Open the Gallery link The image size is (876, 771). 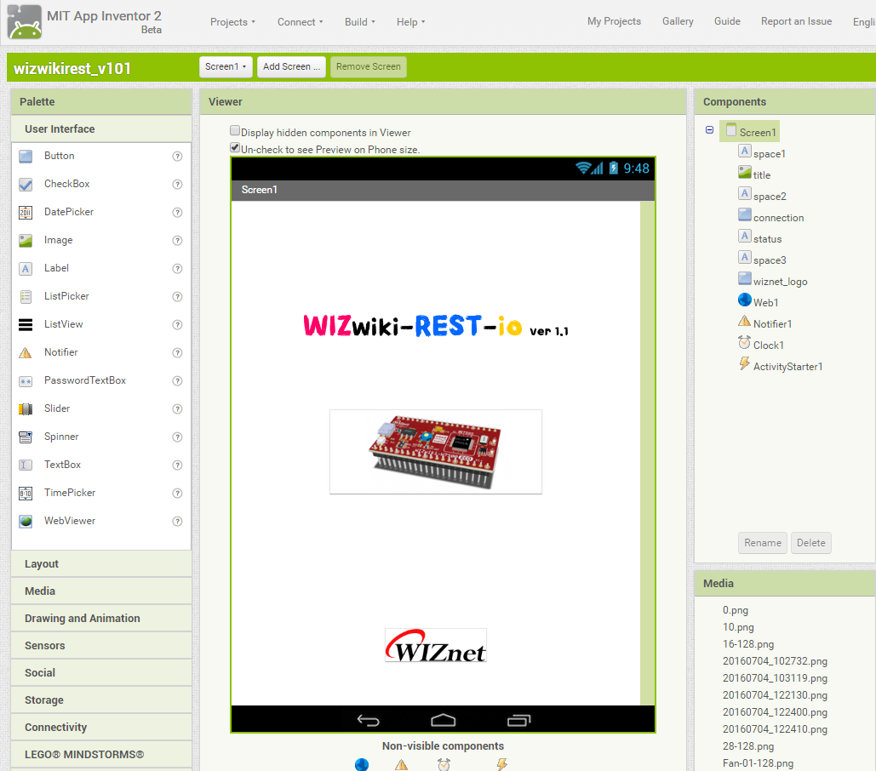tap(678, 21)
